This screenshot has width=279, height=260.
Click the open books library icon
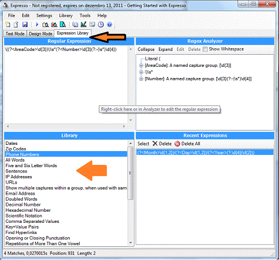[x=75, y=24]
